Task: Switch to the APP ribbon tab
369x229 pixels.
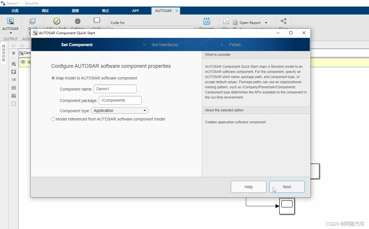Action: point(135,11)
